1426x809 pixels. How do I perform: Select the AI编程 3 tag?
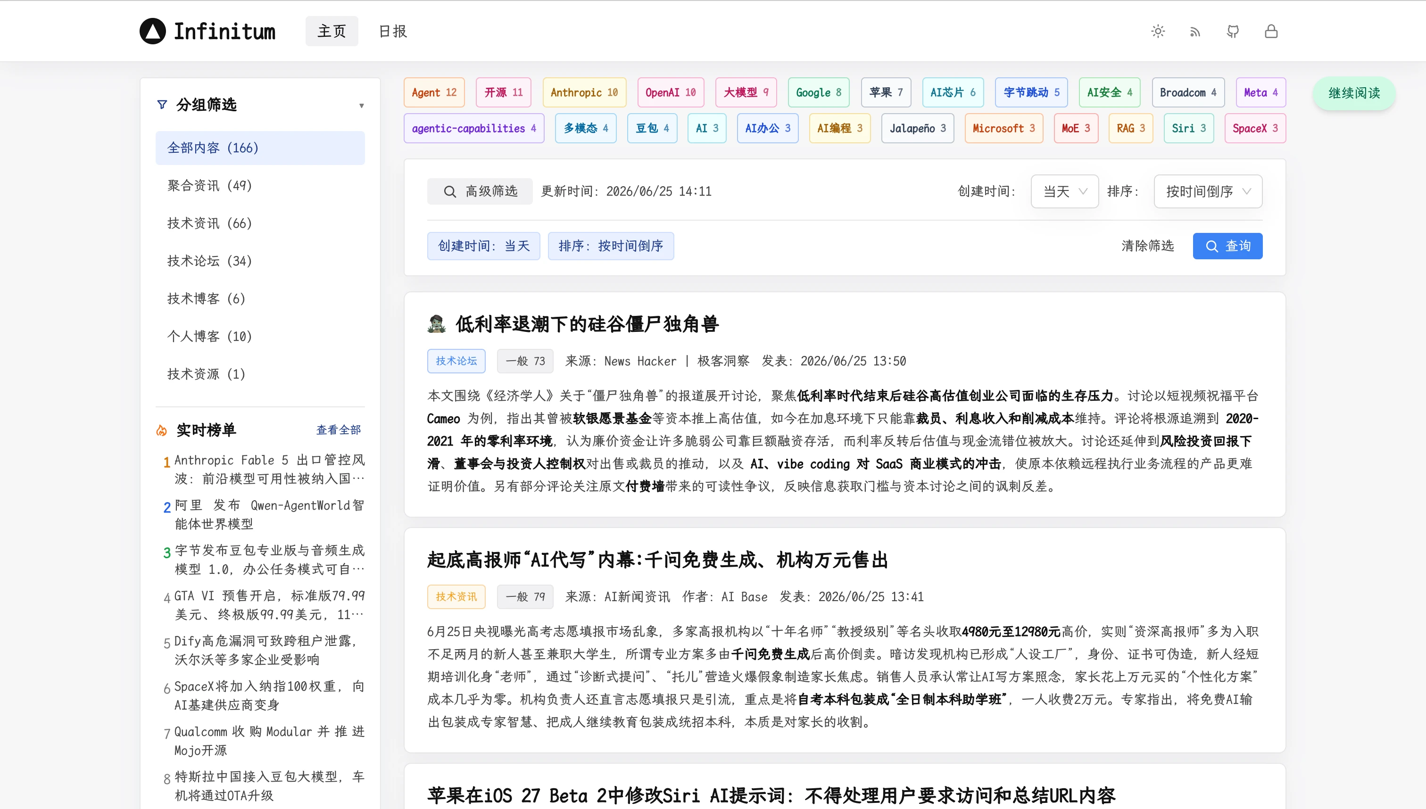(x=840, y=128)
